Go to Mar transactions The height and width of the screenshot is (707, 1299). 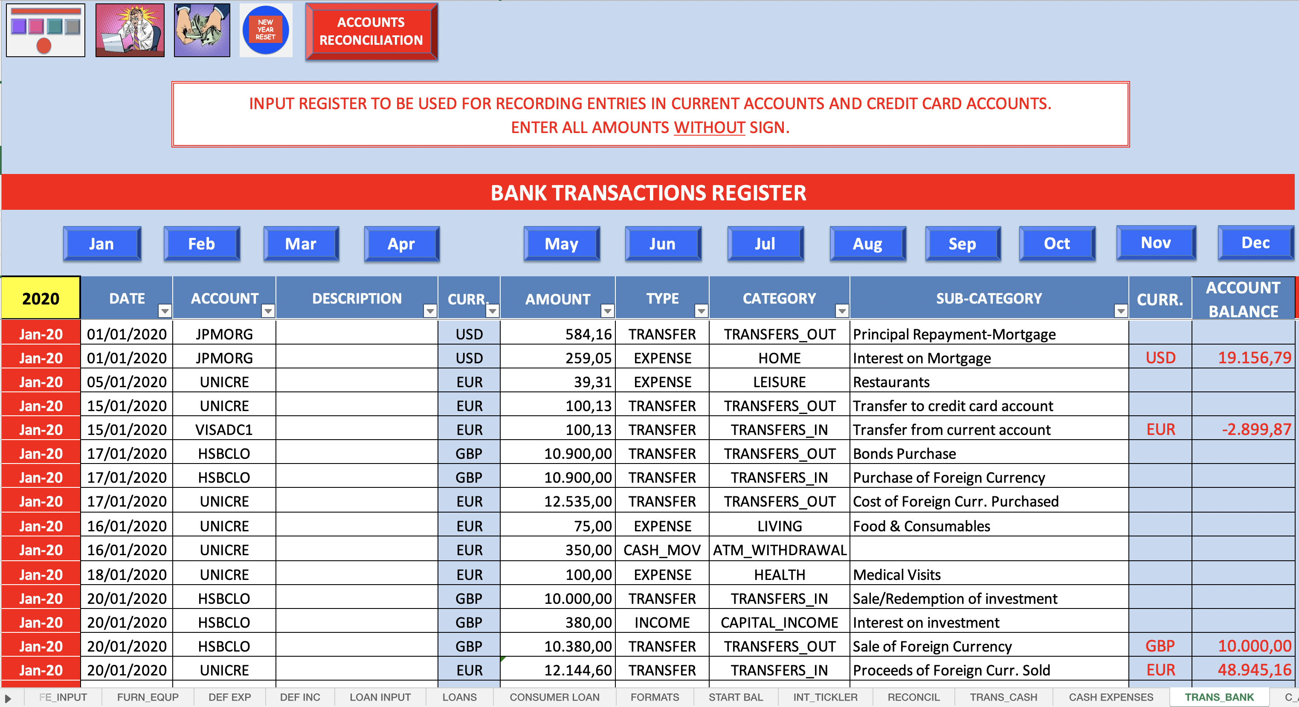point(301,243)
